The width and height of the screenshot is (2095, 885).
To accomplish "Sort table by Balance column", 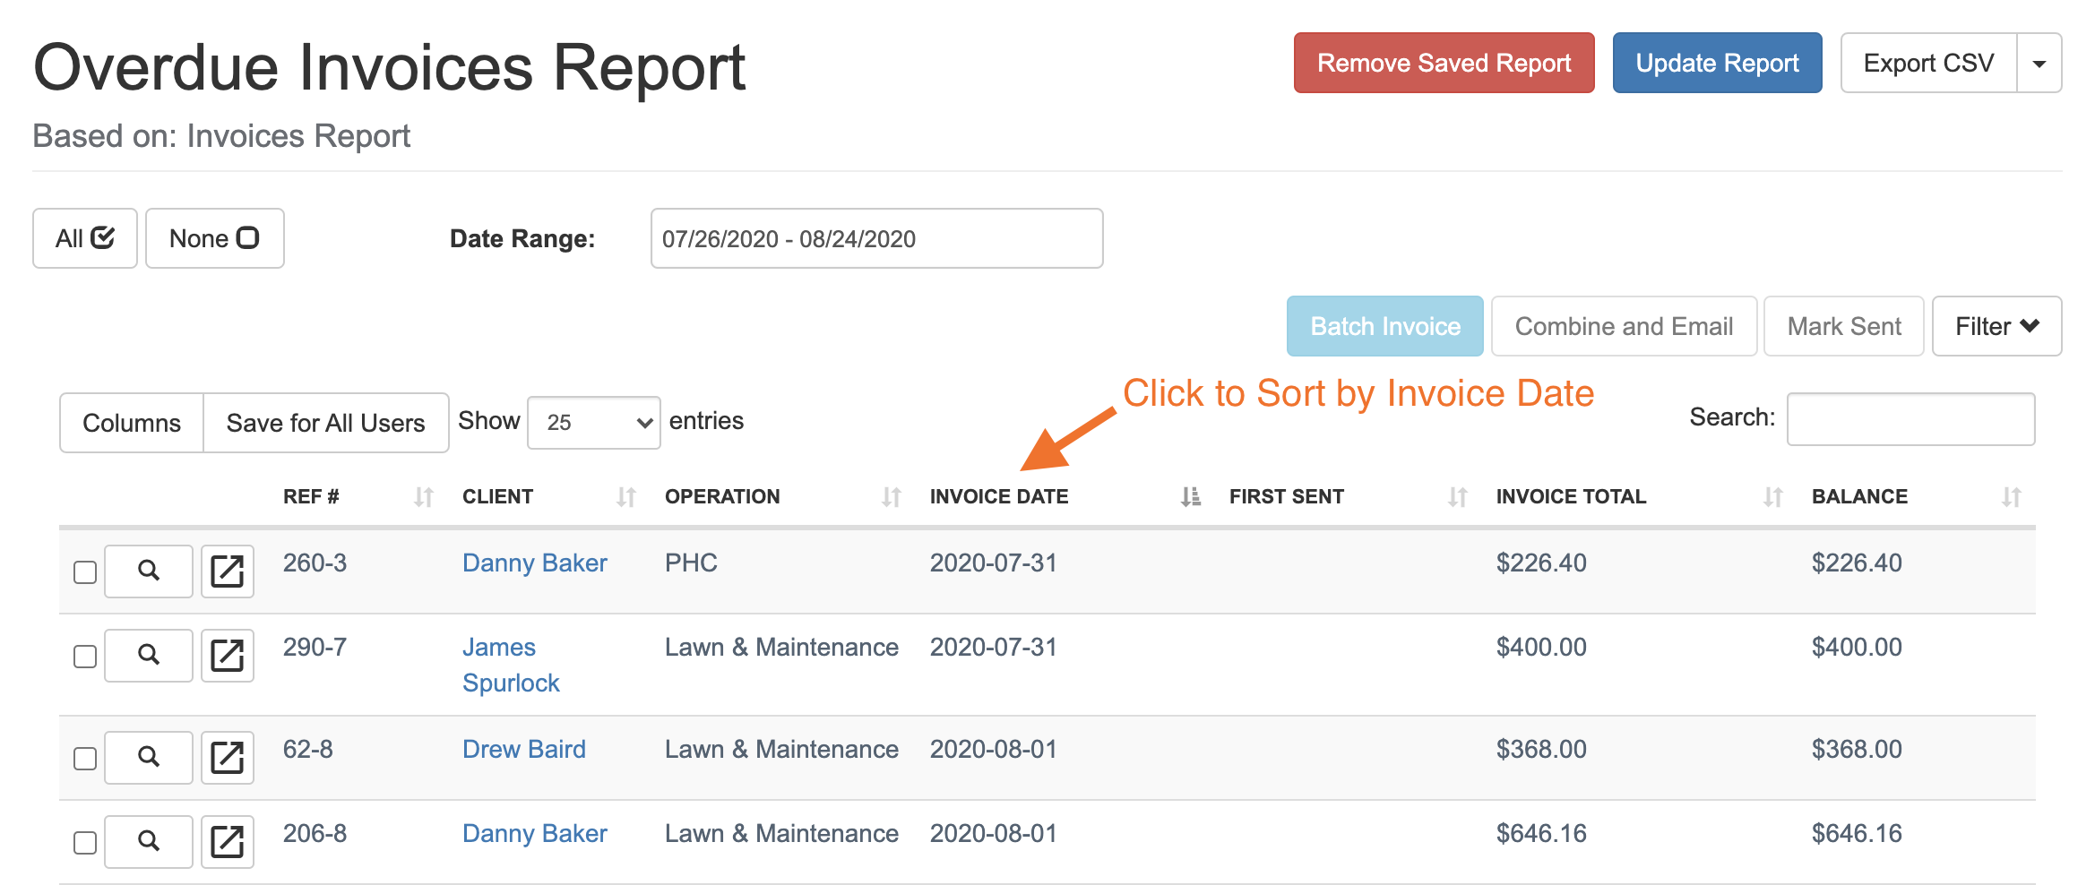I will 1859,496.
